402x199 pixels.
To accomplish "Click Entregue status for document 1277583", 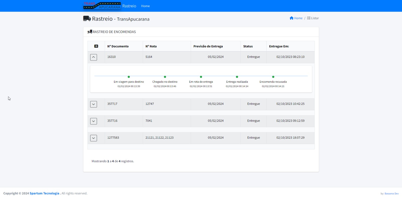I will click(x=254, y=138).
